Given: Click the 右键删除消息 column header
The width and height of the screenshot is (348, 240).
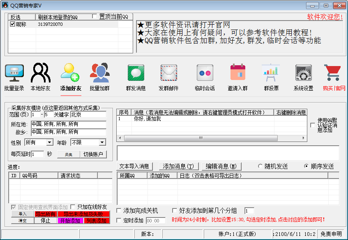Looking at the screenshot, I should tap(290, 112).
